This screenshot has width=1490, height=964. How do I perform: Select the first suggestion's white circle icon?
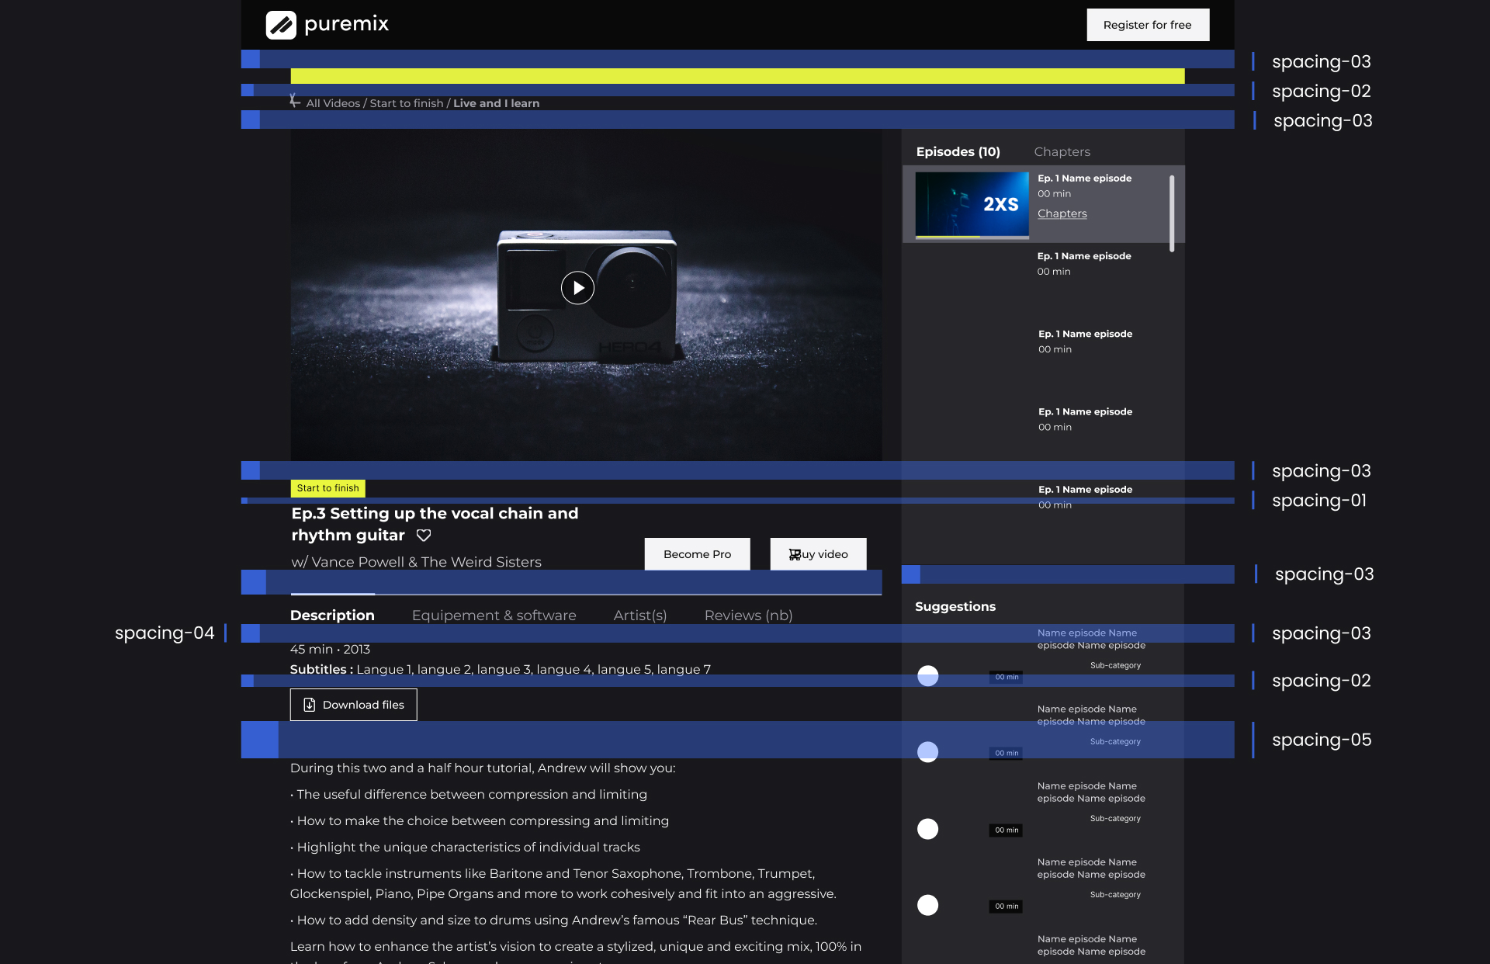coord(927,676)
